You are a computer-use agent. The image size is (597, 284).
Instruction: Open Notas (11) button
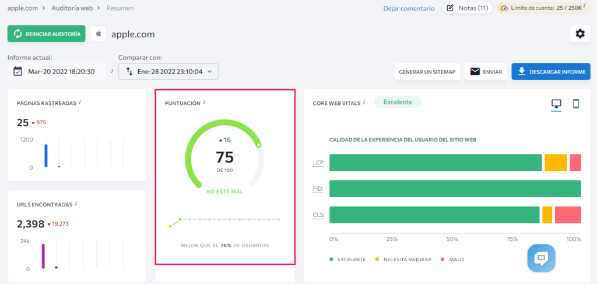(467, 8)
